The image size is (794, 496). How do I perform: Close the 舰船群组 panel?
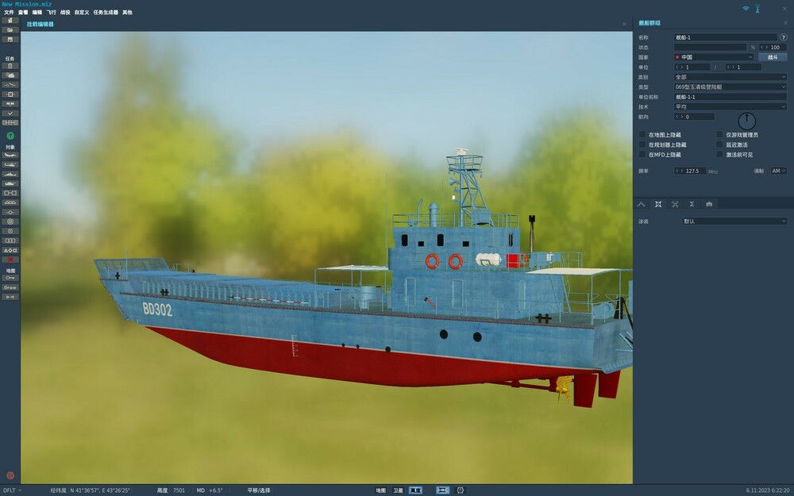pyautogui.click(x=786, y=23)
